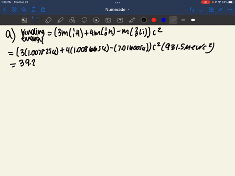235x176 pixels.
Task: Insert an image with the photo tool
Action: coord(108,20)
